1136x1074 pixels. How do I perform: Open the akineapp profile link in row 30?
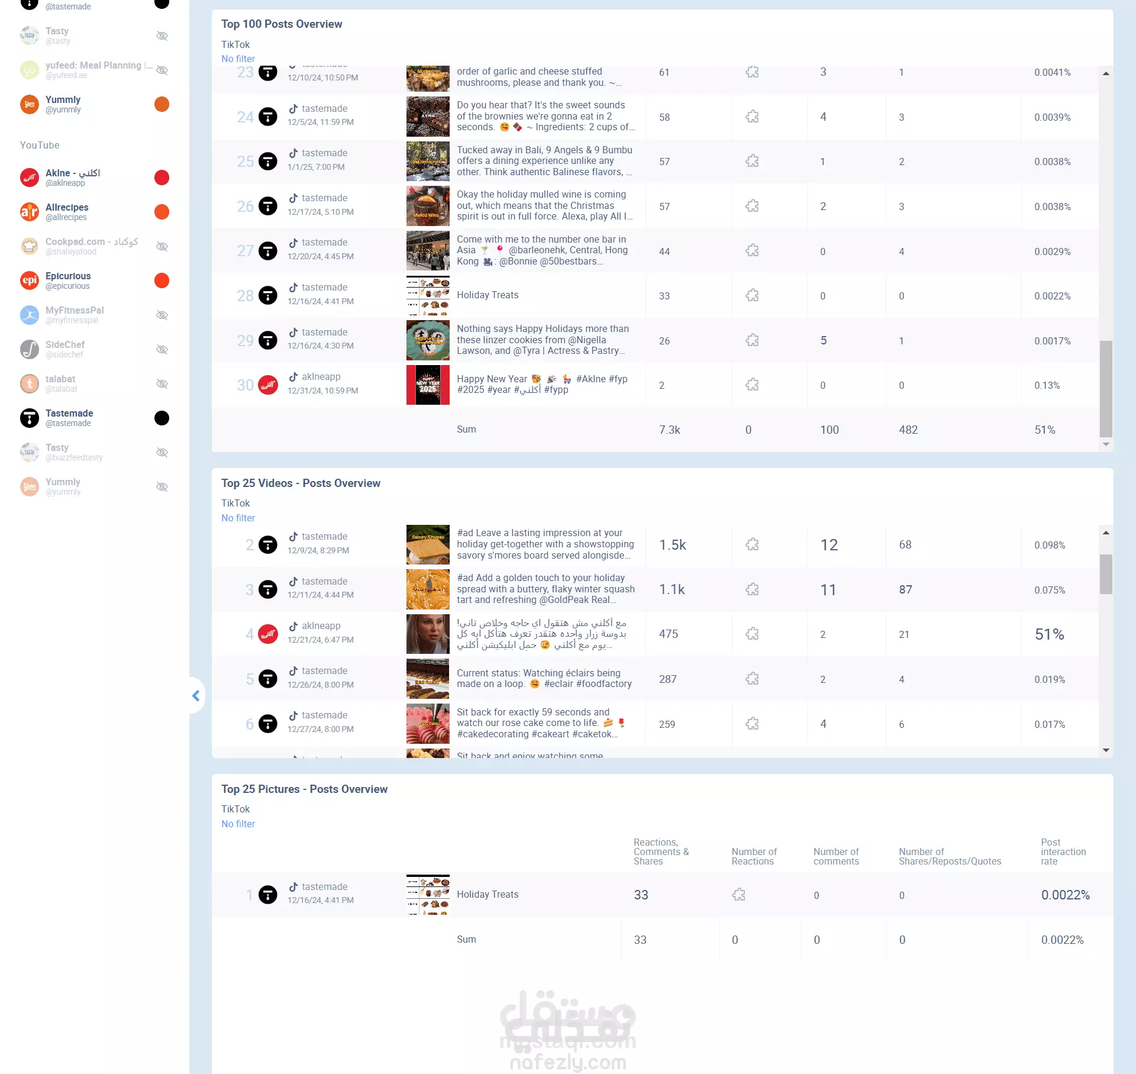click(x=321, y=376)
